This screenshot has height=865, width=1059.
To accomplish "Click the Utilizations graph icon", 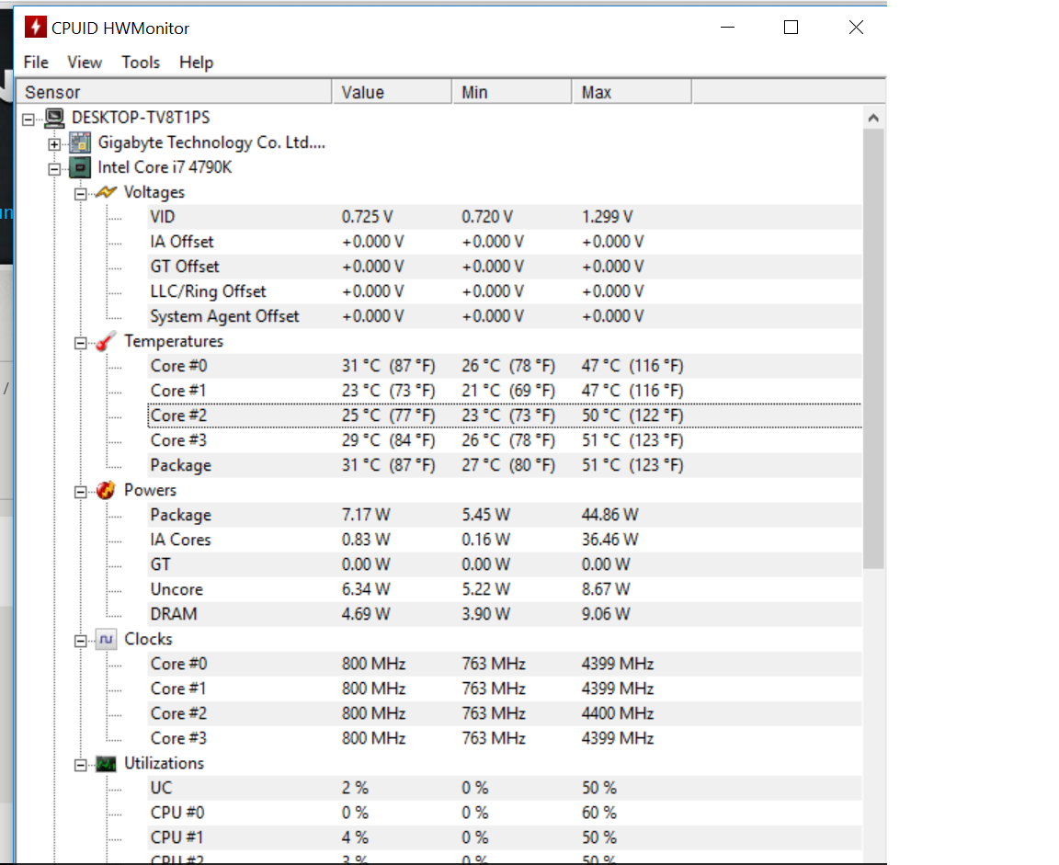I will (x=106, y=764).
